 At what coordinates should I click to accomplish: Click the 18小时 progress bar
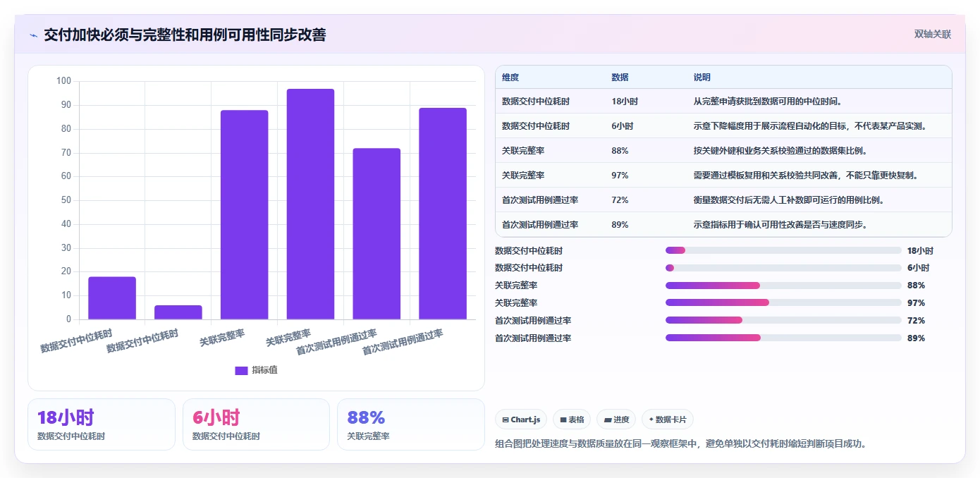click(x=783, y=250)
